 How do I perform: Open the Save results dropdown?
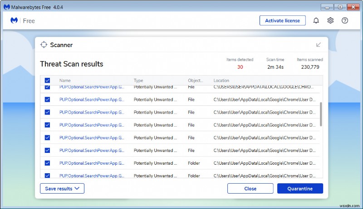tap(62, 189)
